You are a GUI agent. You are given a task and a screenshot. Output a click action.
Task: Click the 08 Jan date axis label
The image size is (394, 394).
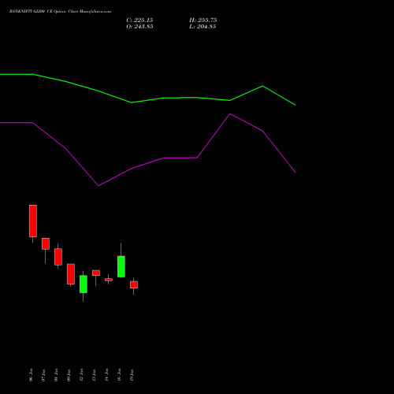coord(56,375)
